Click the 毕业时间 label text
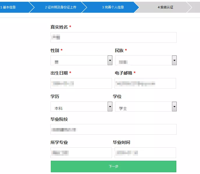 [x=122, y=142]
